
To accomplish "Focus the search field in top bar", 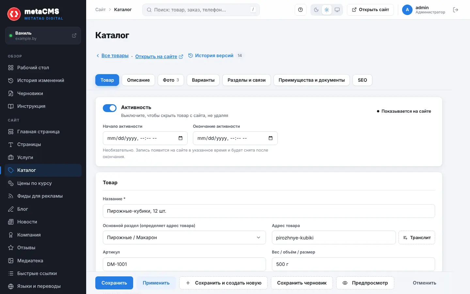I will pos(201,10).
